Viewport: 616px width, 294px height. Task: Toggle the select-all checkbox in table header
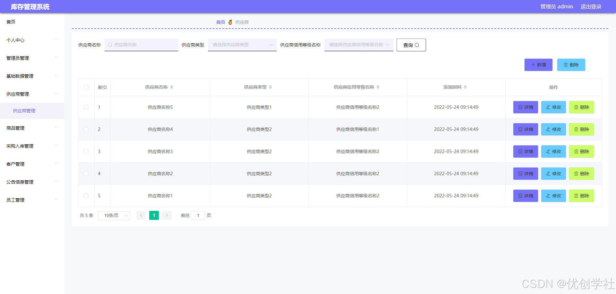(x=87, y=87)
